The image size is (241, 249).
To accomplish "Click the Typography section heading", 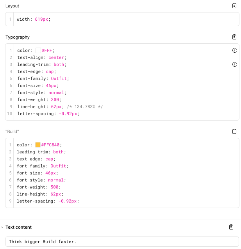I will point(18,37).
